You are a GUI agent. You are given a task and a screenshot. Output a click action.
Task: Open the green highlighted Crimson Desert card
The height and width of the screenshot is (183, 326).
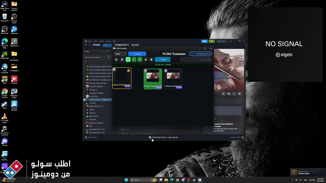click(153, 79)
